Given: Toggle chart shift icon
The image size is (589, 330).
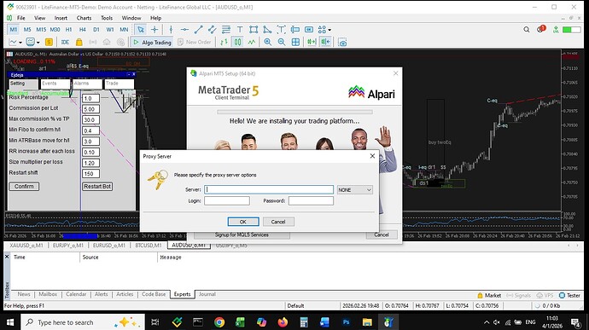Looking at the screenshot, I should pos(325,42).
